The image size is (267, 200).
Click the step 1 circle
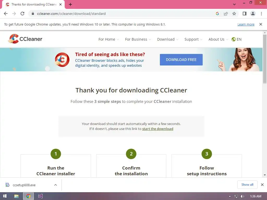click(x=56, y=154)
